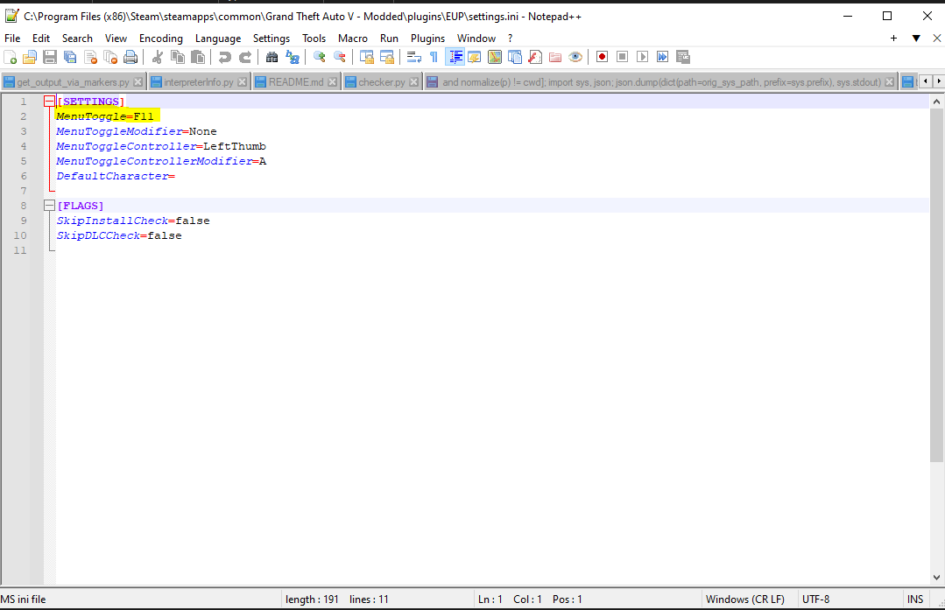The width and height of the screenshot is (945, 610).
Task: Collapse the [FLAGS] section fold marker
Action: pos(49,206)
